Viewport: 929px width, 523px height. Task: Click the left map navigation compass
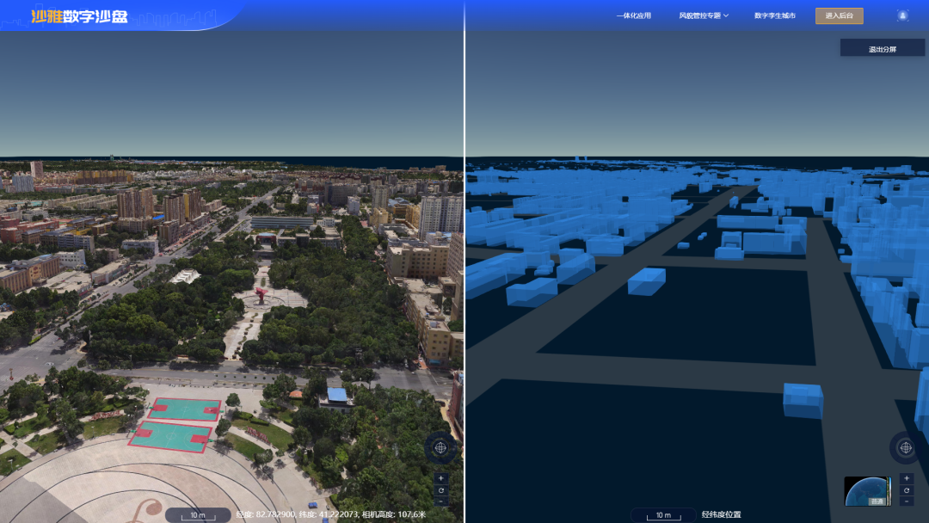(440, 448)
